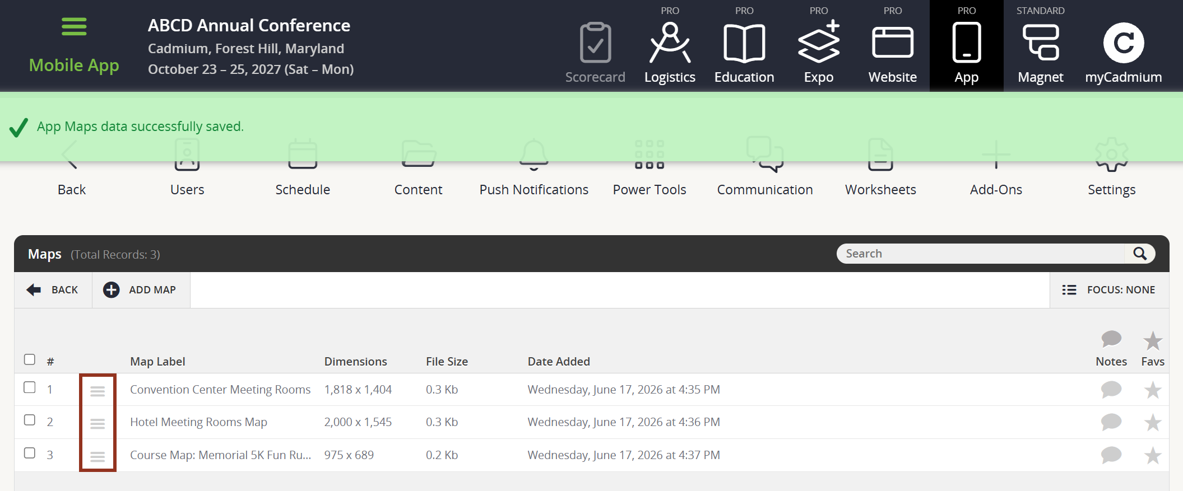Go Back in the app navigation bar
Screen dimensions: 1183x491
(x=72, y=168)
